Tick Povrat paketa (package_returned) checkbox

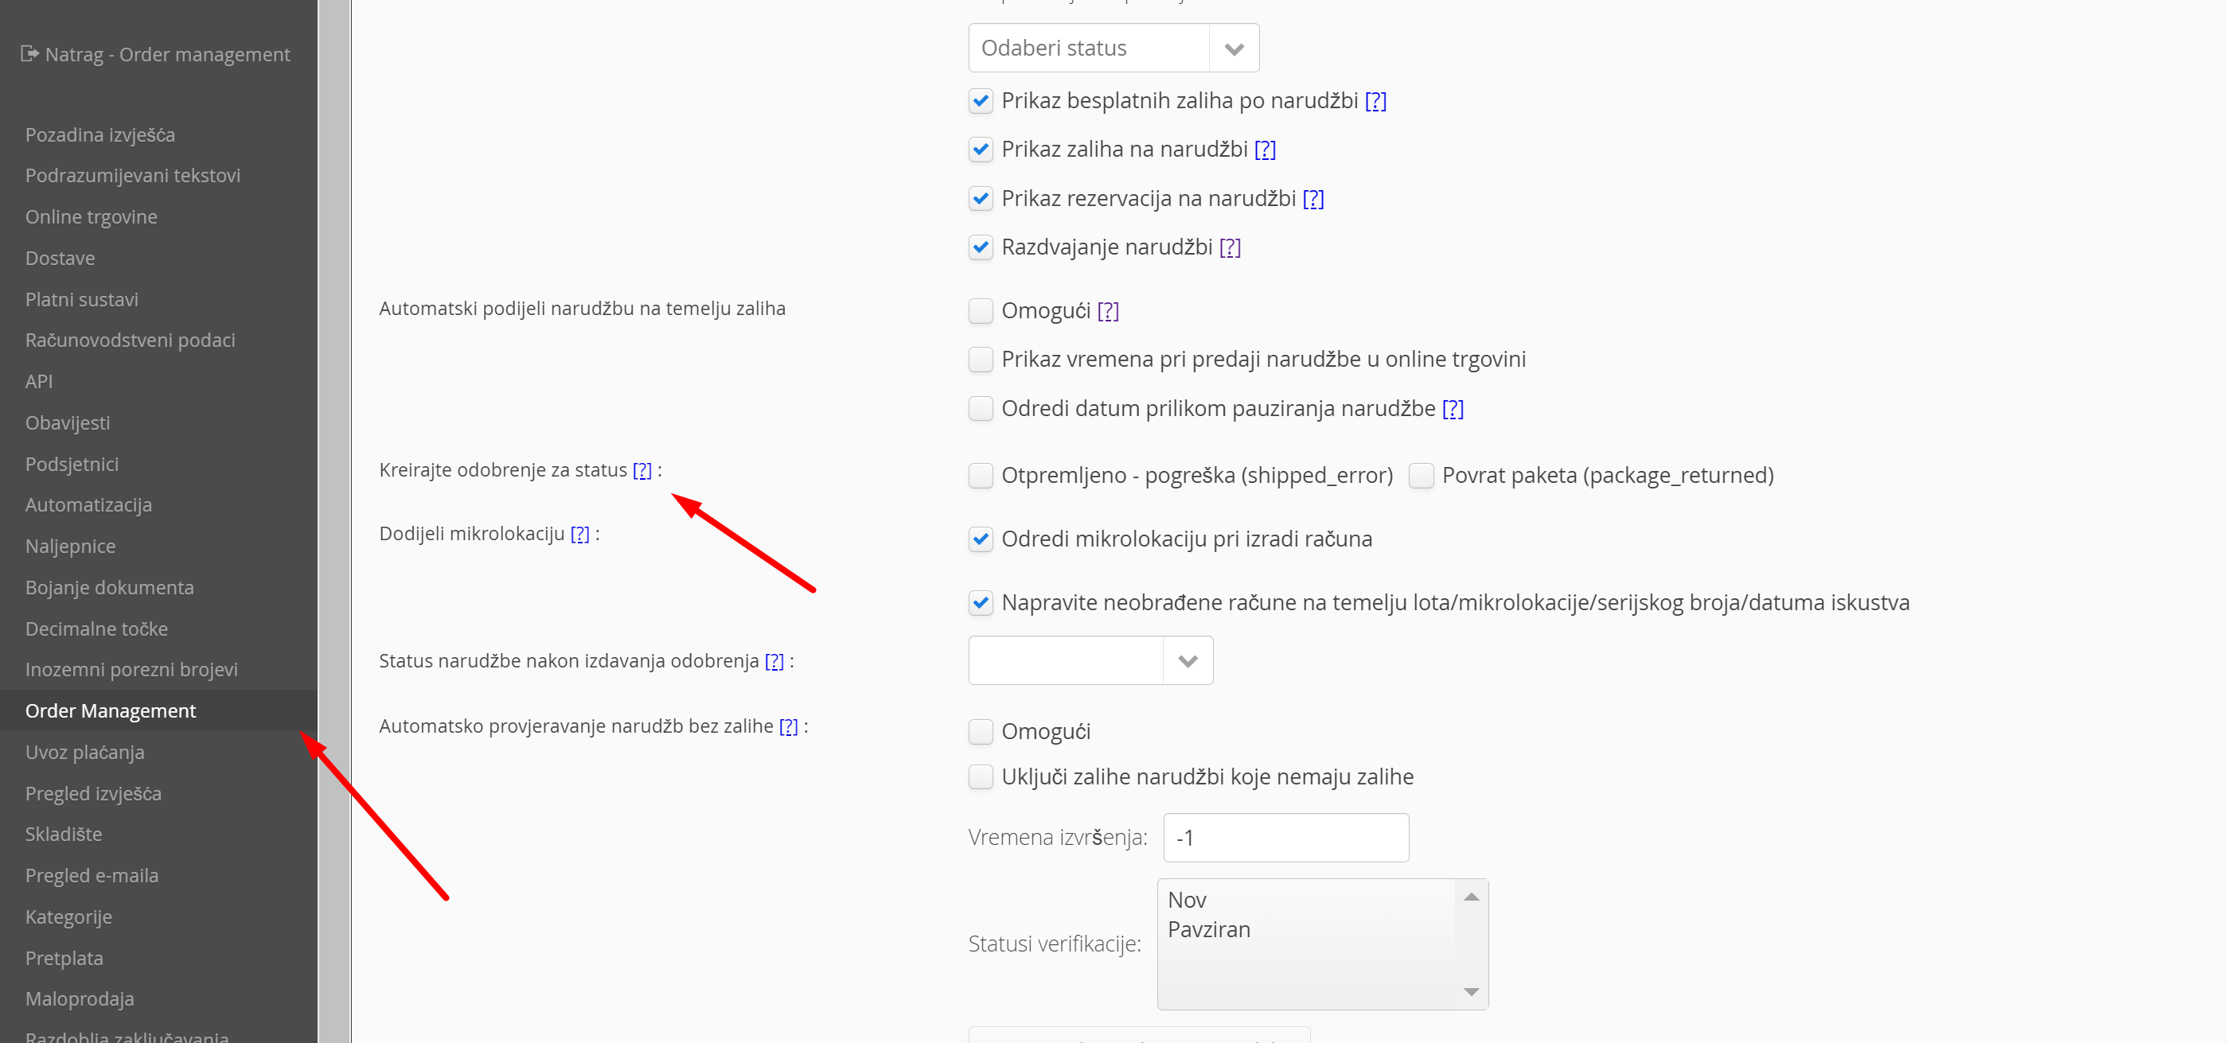1421,475
